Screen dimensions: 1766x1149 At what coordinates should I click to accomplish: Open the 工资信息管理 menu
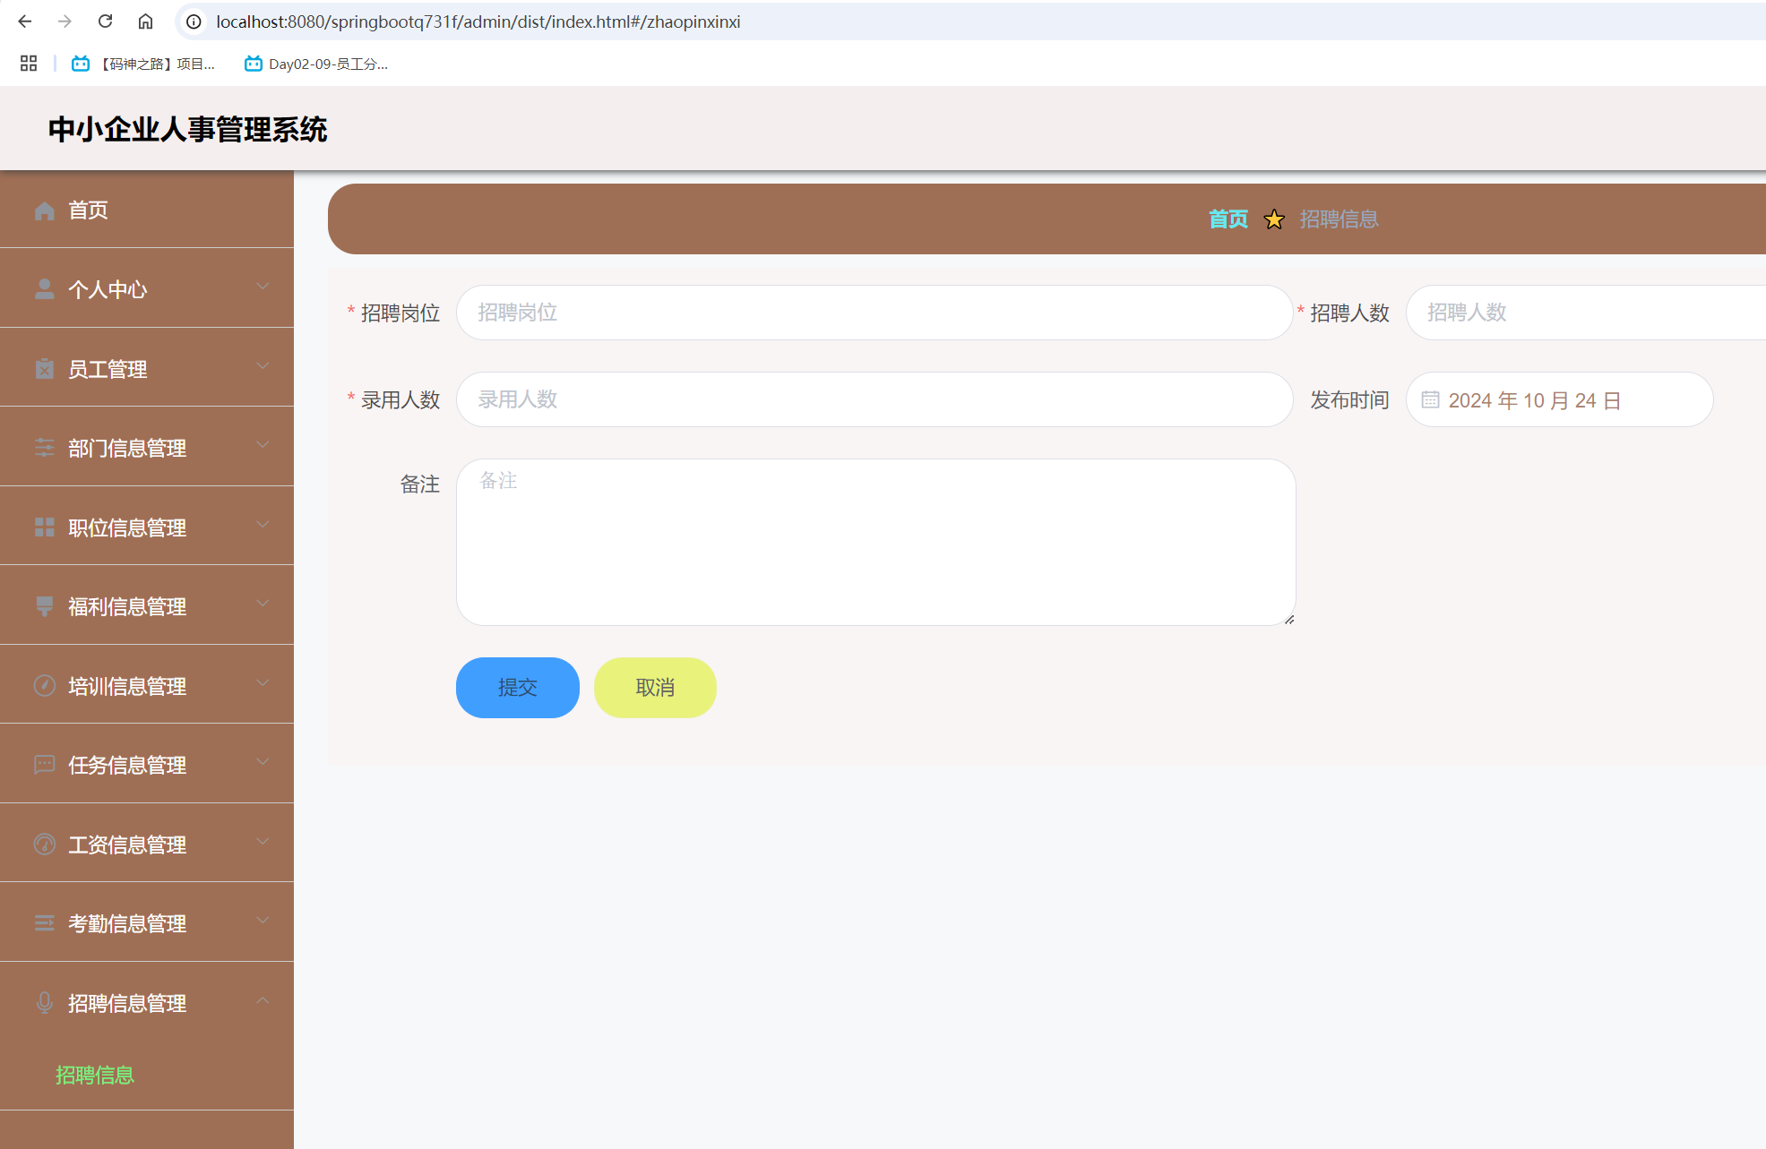click(x=147, y=844)
